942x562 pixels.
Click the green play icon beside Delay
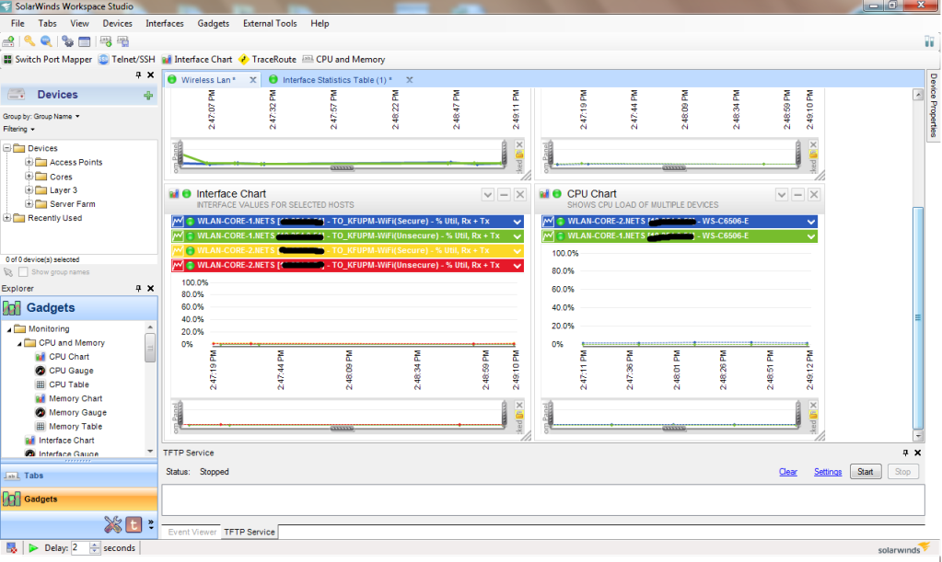coord(33,548)
